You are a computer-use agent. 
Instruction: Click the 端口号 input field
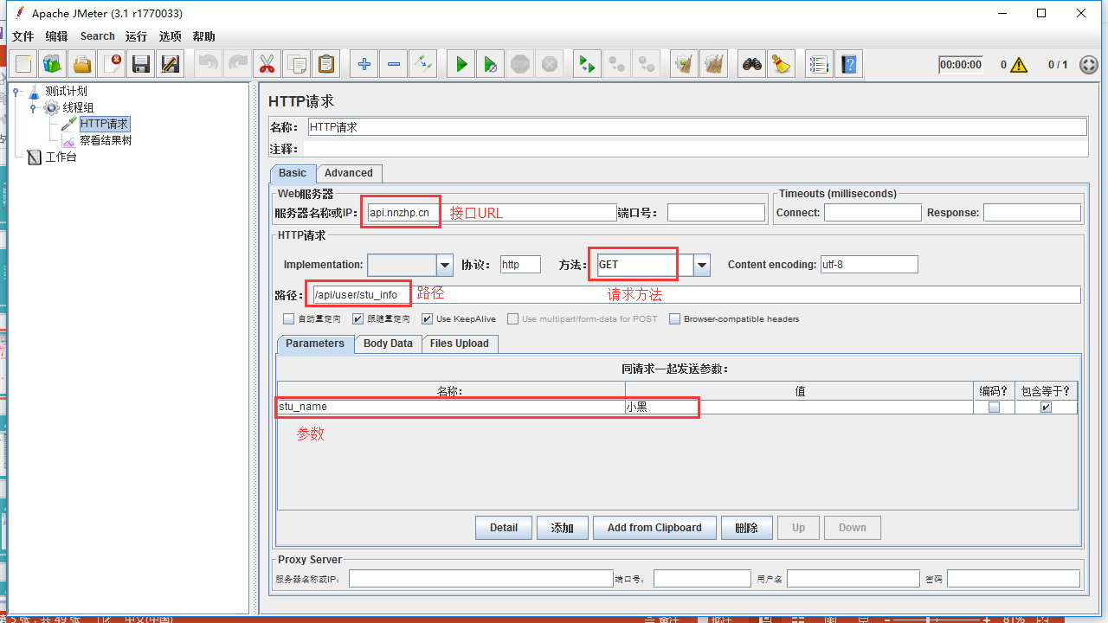pos(716,213)
